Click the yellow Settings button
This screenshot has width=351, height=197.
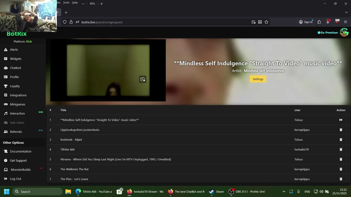pos(258,79)
